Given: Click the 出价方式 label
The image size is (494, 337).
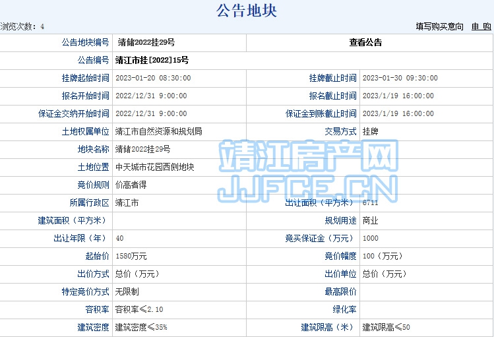Looking at the screenshot, I should [x=93, y=274].
